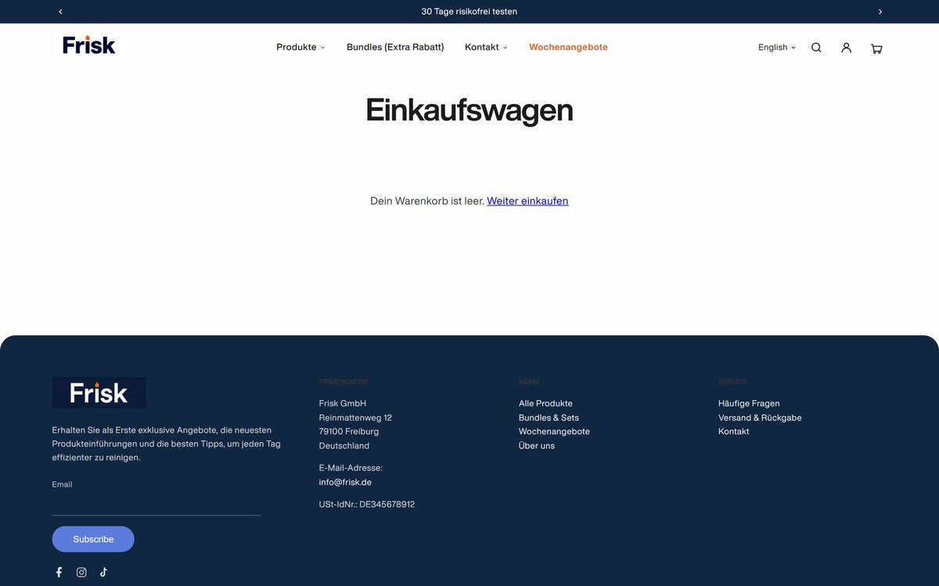
Task: Expand the Kontakt dropdown in header
Action: (486, 47)
